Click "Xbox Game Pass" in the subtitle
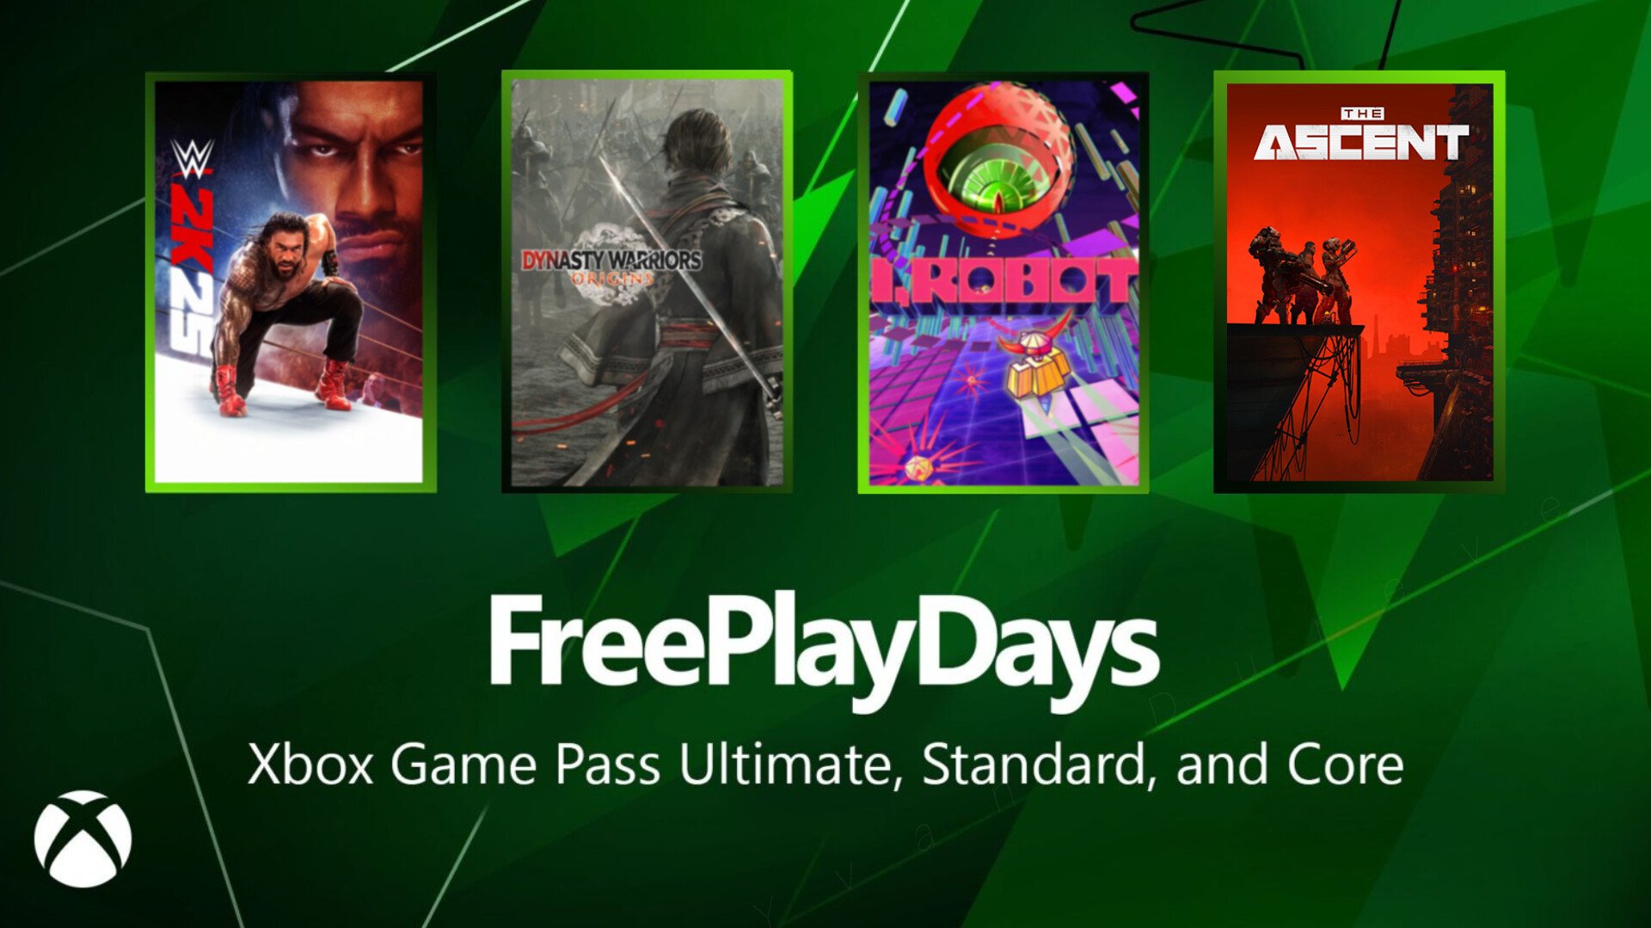 pos(454,764)
